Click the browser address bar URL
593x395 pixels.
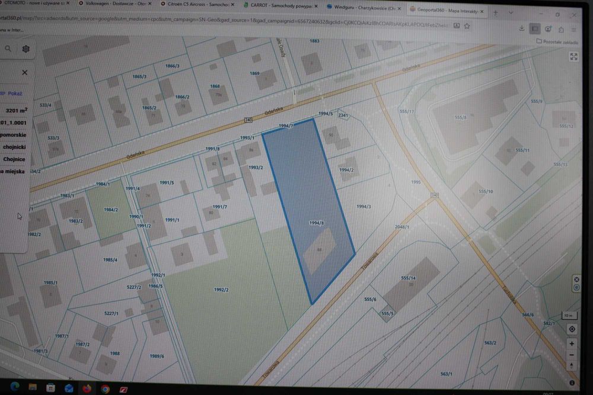point(223,20)
